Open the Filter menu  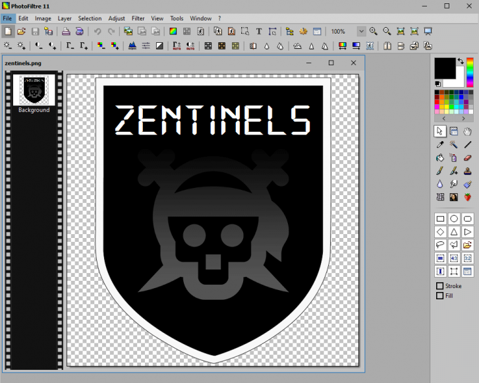(x=138, y=18)
